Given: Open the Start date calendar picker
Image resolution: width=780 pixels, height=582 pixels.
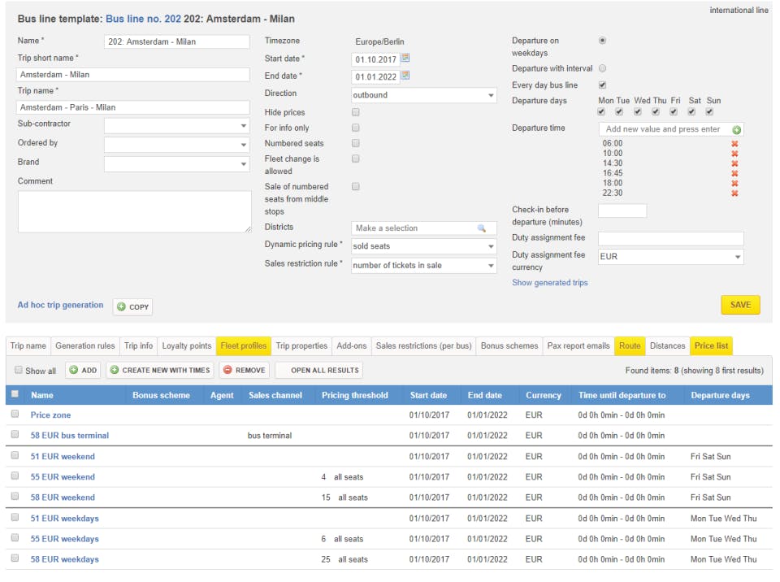Looking at the screenshot, I should [x=405, y=59].
